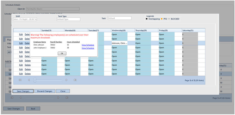Click Delete link in the last grid row
The image size is (235, 115).
(28, 74)
